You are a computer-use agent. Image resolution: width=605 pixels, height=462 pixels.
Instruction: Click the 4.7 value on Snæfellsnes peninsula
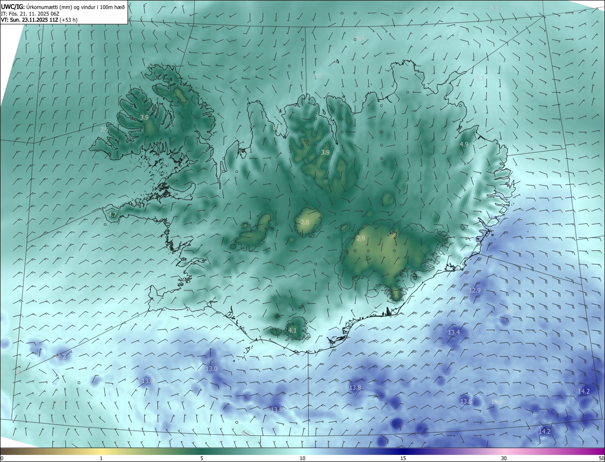112,214
